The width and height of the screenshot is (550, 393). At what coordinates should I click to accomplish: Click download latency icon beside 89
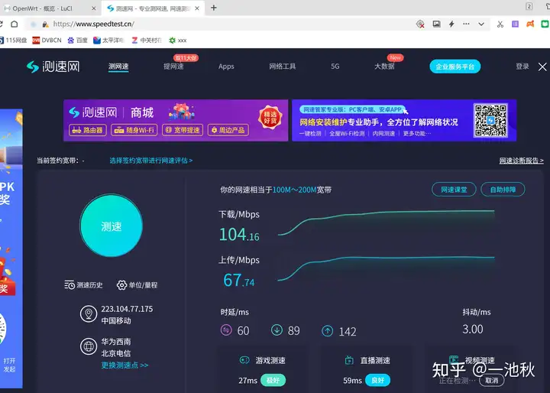tap(277, 330)
